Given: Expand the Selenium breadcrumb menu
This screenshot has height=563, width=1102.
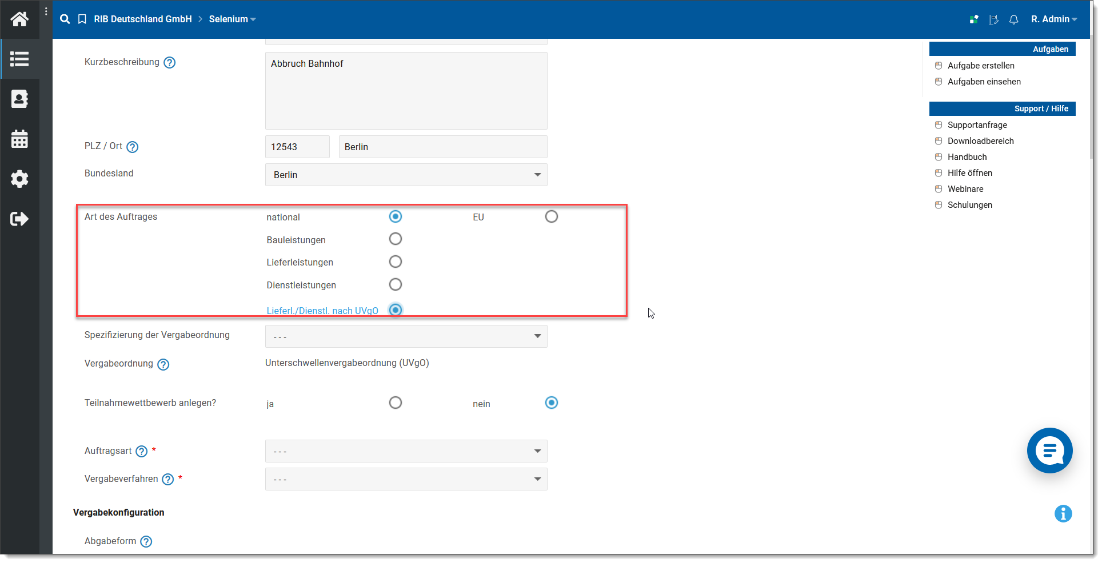Looking at the screenshot, I should click(232, 19).
